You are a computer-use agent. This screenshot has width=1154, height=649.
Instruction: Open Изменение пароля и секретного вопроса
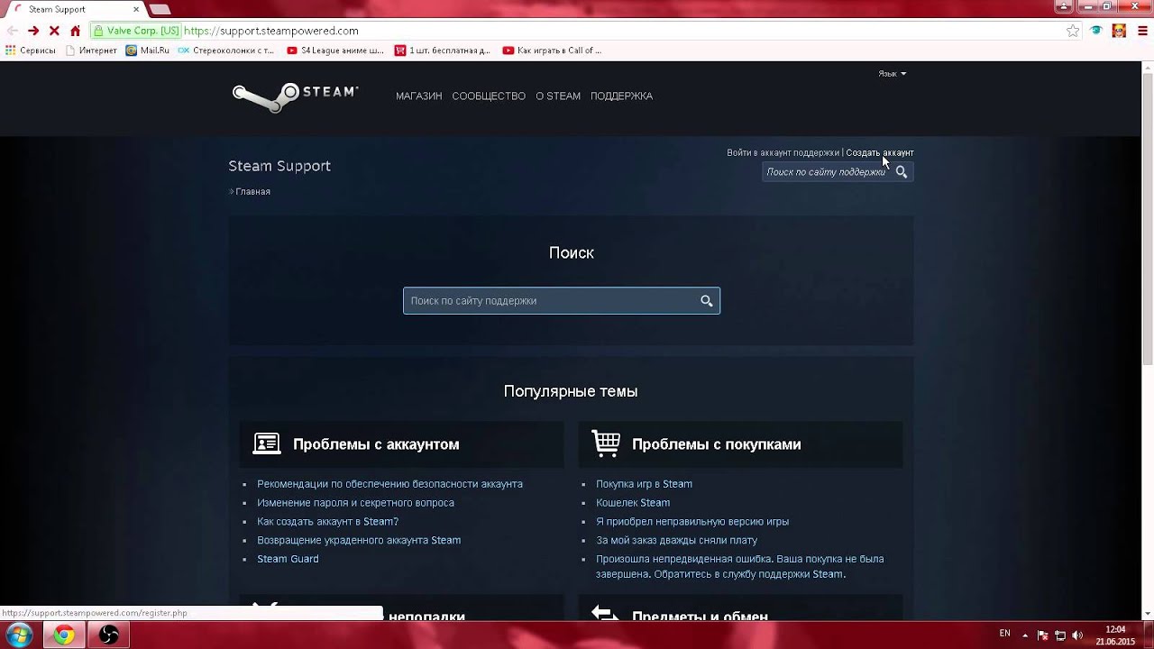355,503
